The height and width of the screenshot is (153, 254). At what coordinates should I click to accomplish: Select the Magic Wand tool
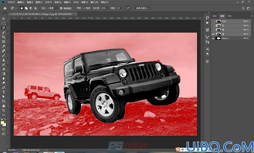pyautogui.click(x=3, y=33)
